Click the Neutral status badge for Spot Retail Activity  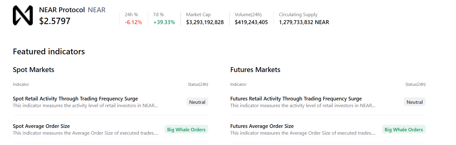(197, 102)
